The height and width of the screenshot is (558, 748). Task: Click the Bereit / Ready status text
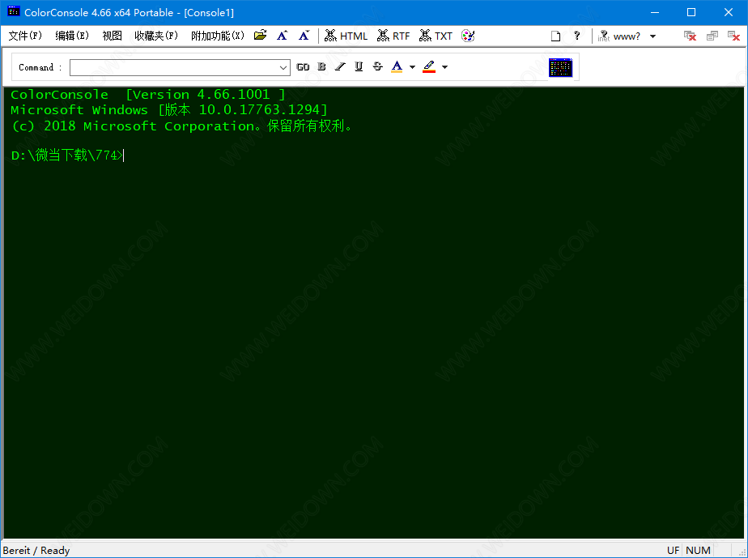(36, 551)
